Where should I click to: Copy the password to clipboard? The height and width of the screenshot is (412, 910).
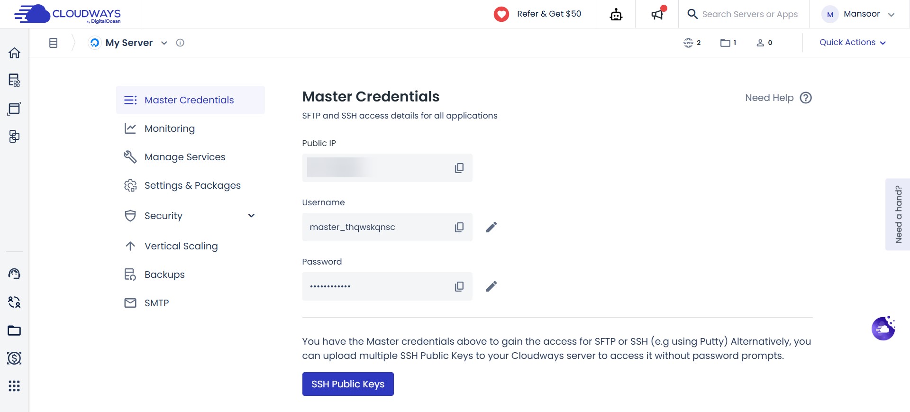pos(459,286)
